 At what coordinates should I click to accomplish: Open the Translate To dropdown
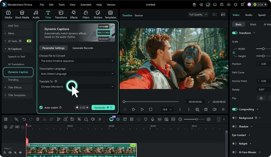77,87
